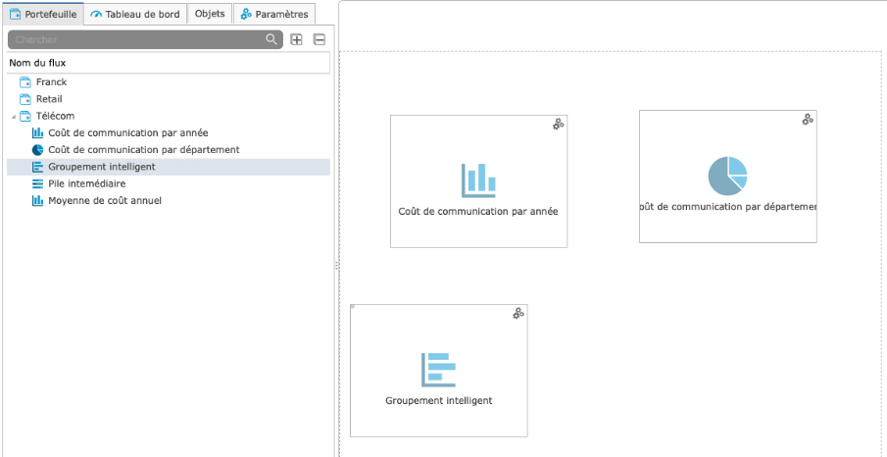The height and width of the screenshot is (457, 887).
Task: Click horizontal bar icon in Groupement widget
Action: coord(438,370)
